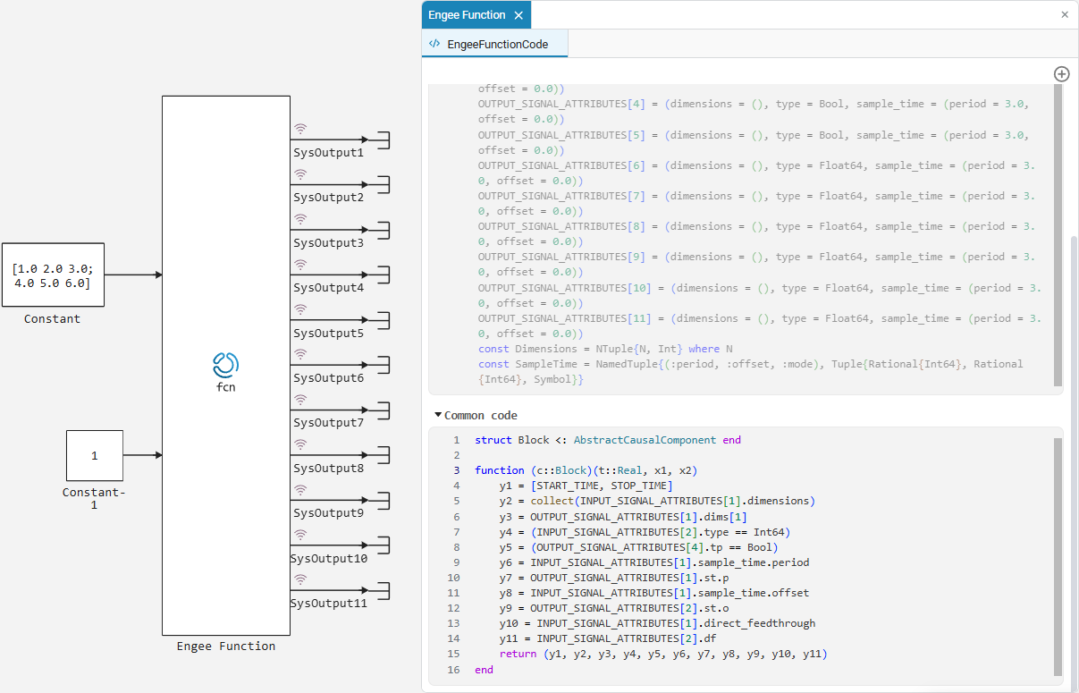Click the code brackets icon on EngeeFunctionCode tab
1079x693 pixels.
click(x=434, y=44)
